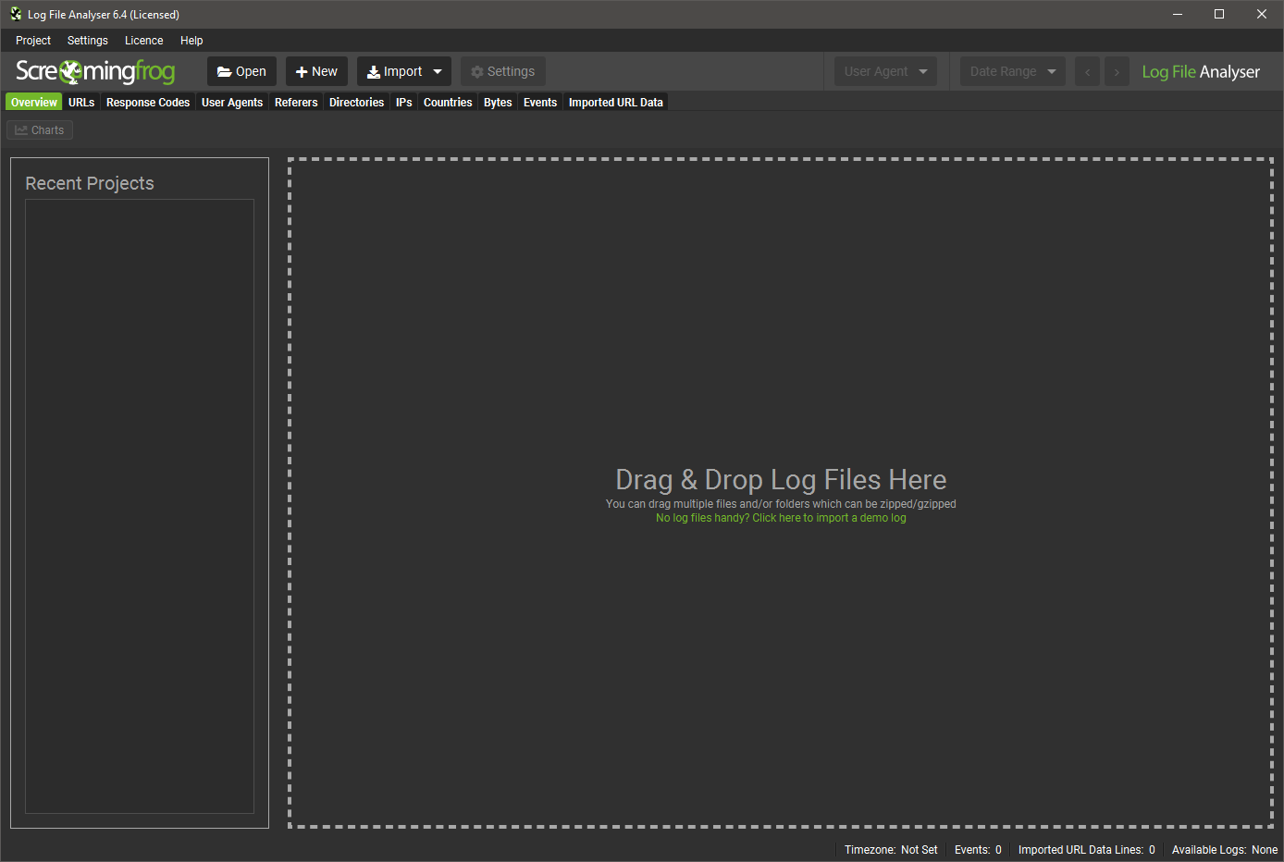The height and width of the screenshot is (862, 1284).
Task: Open the Licence menu
Action: [x=143, y=41]
